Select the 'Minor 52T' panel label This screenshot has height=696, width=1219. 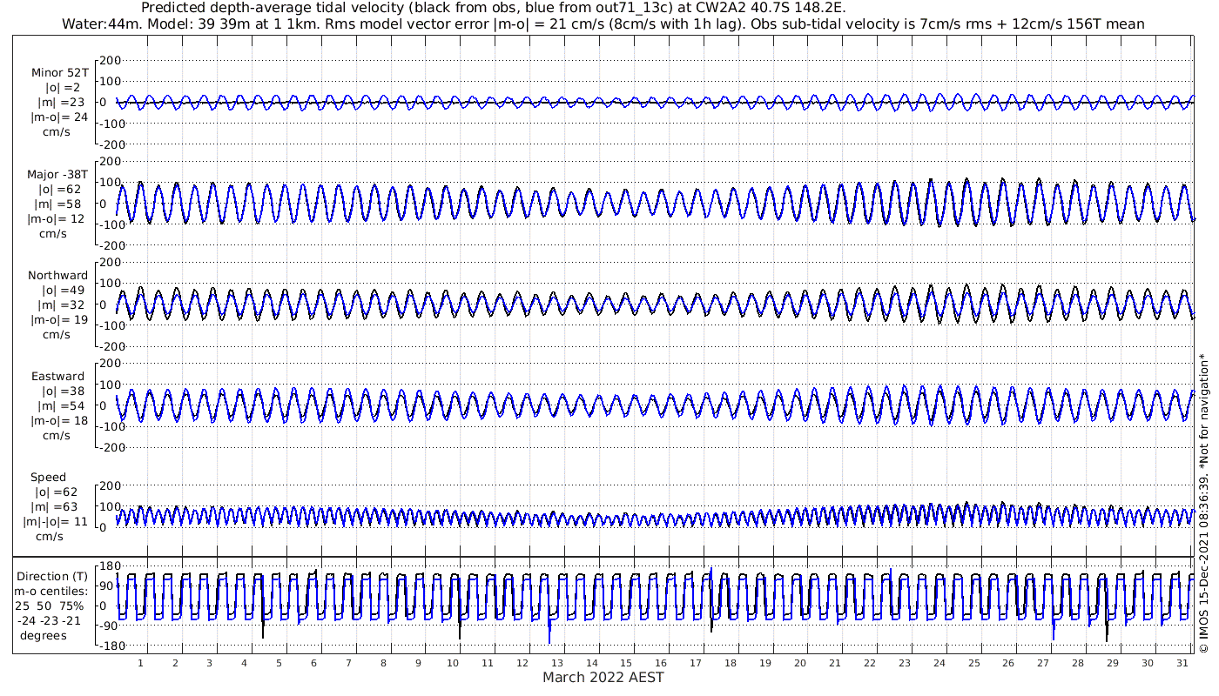[59, 73]
